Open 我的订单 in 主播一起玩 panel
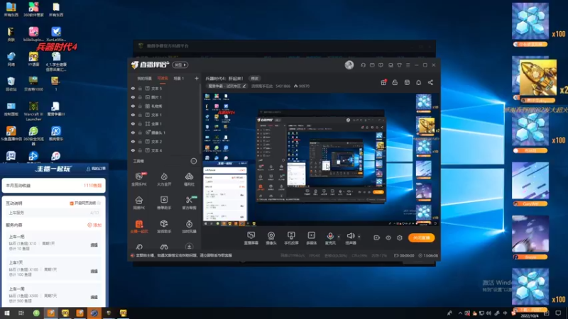Image resolution: width=568 pixels, height=319 pixels. point(96,169)
